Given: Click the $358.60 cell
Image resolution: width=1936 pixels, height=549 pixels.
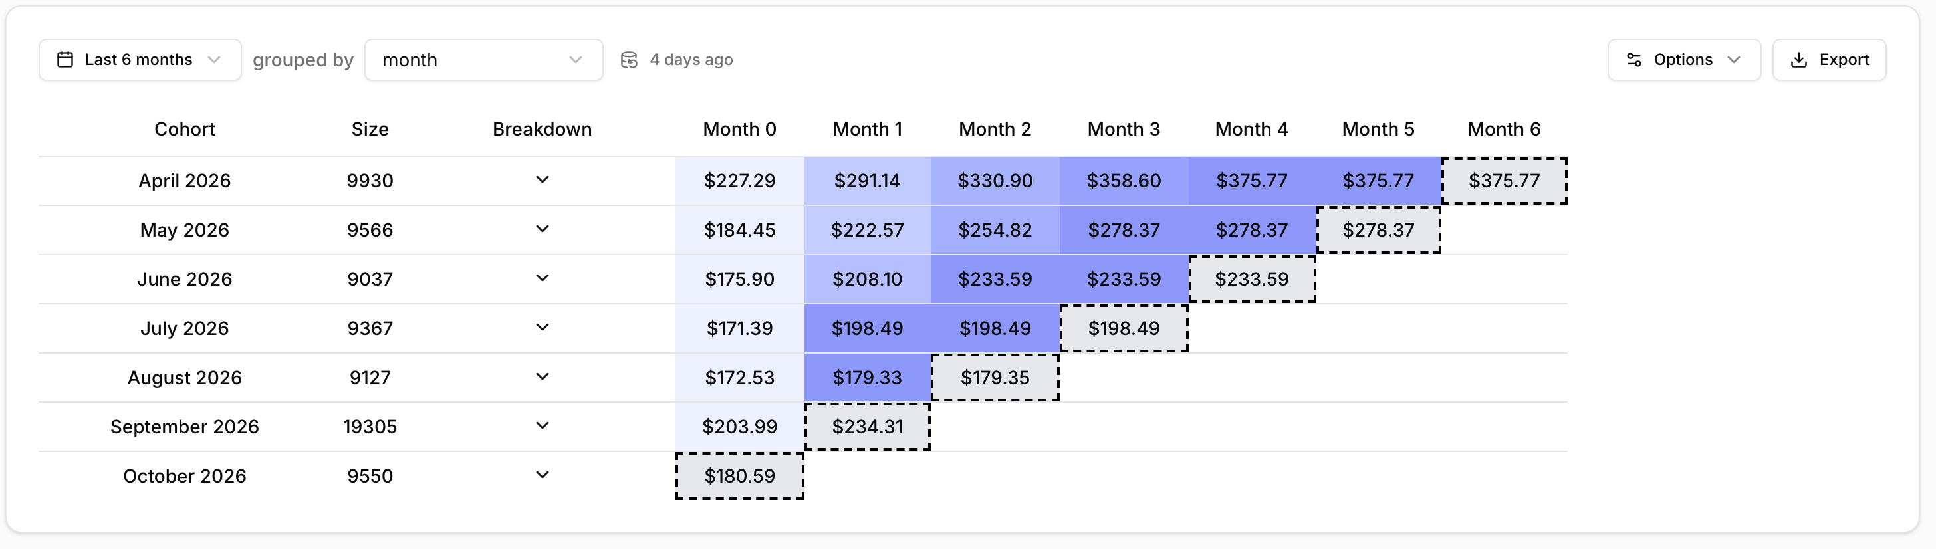Looking at the screenshot, I should [1124, 181].
